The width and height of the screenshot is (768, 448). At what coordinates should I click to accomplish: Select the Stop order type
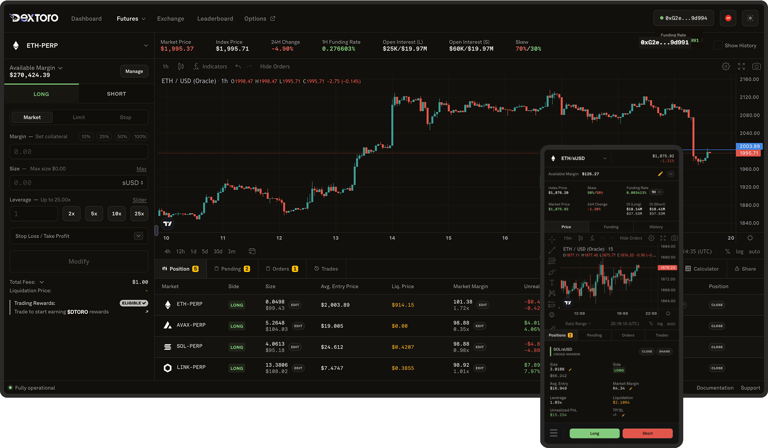click(126, 117)
